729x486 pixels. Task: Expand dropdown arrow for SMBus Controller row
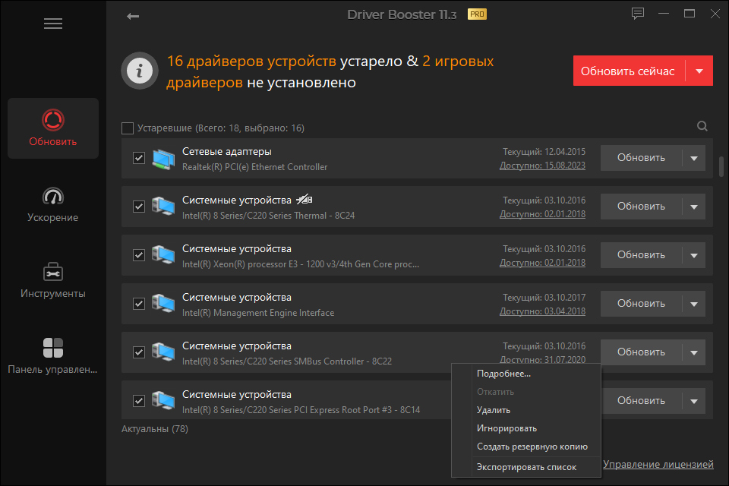click(x=693, y=352)
